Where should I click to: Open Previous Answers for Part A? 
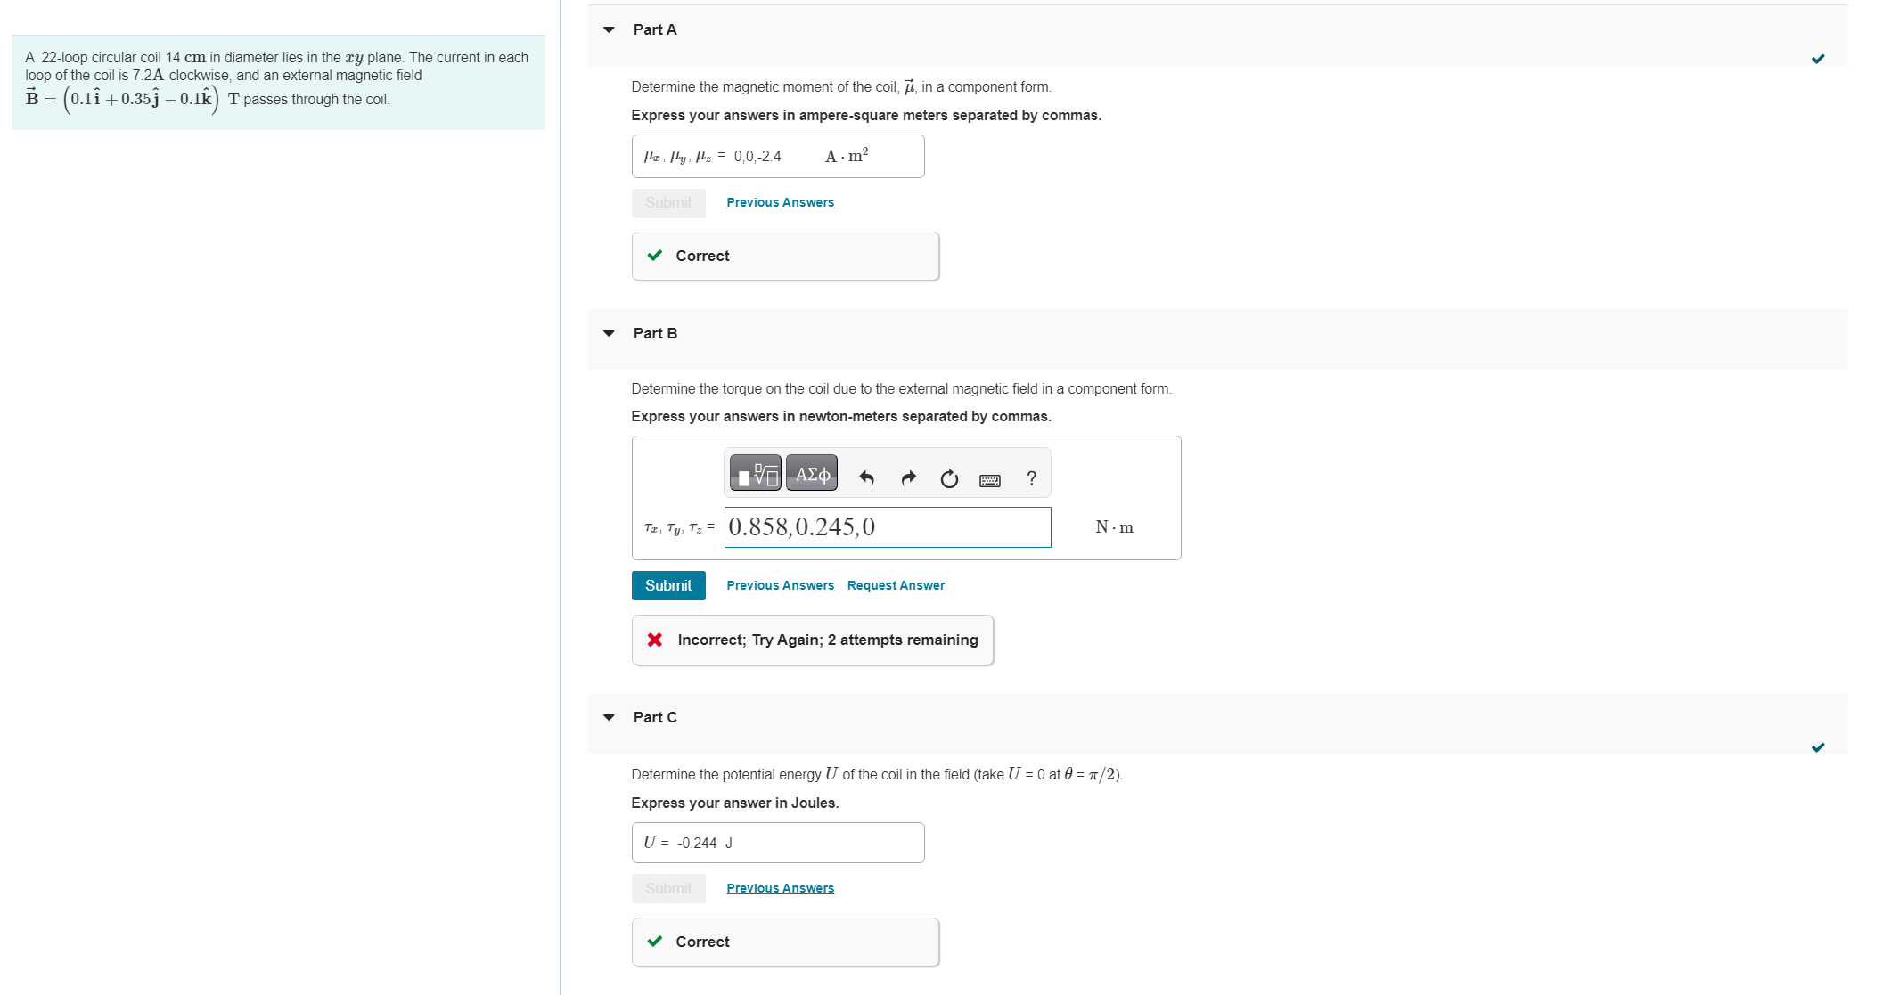click(x=780, y=202)
